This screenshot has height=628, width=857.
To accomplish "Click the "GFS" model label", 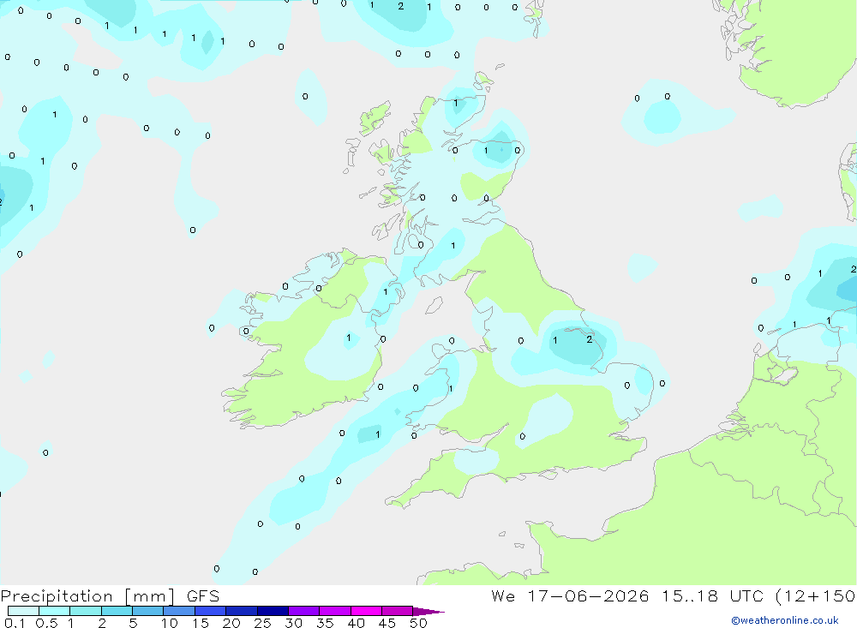I will 203,596.
